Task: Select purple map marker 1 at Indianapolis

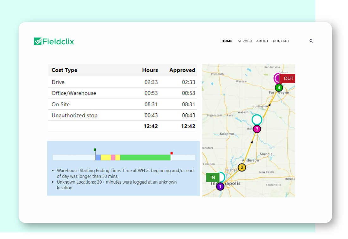Action: click(220, 186)
